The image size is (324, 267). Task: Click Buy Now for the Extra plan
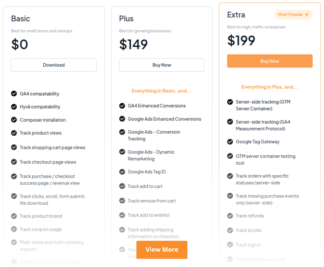(x=270, y=61)
